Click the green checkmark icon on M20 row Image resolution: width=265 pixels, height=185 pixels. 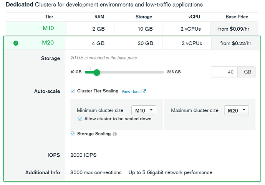[x=16, y=43]
